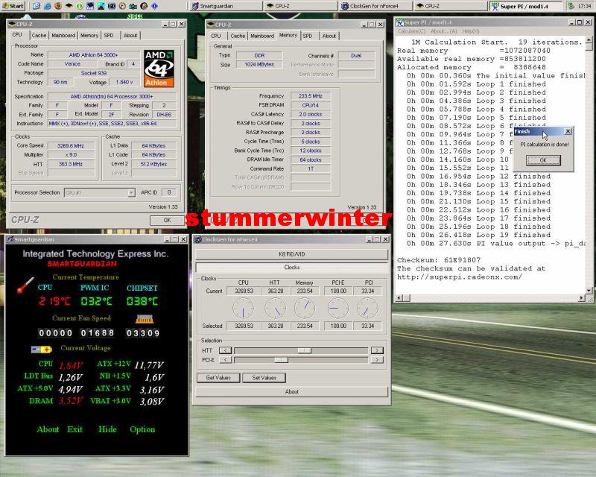Click HTT slider left arrow in ClockGen
The height and width of the screenshot is (477, 596).
coord(226,350)
